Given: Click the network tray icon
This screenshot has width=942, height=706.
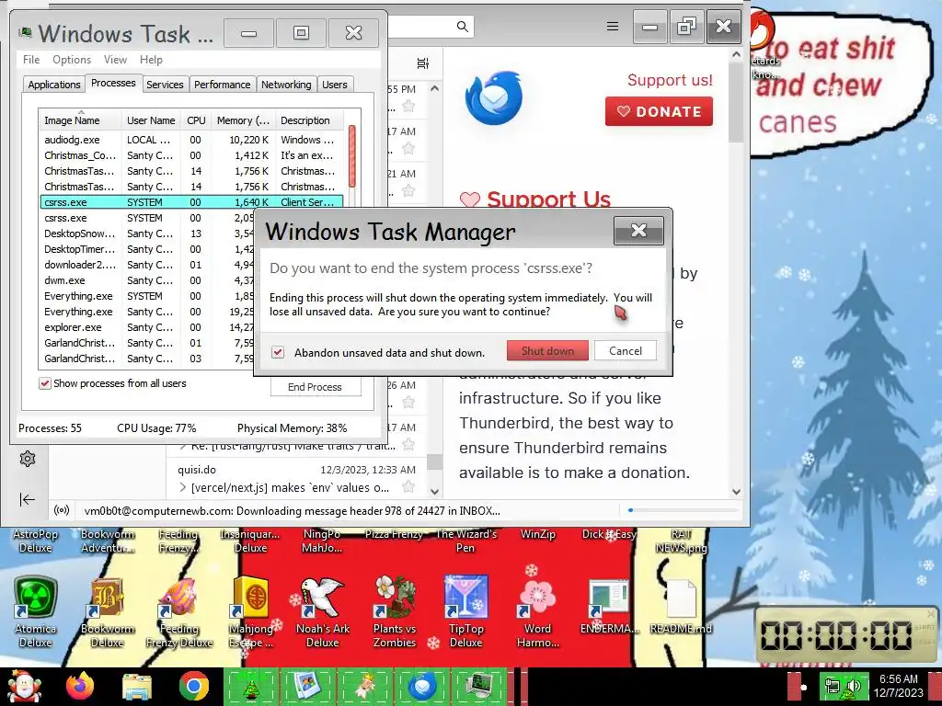Looking at the screenshot, I should 833,686.
